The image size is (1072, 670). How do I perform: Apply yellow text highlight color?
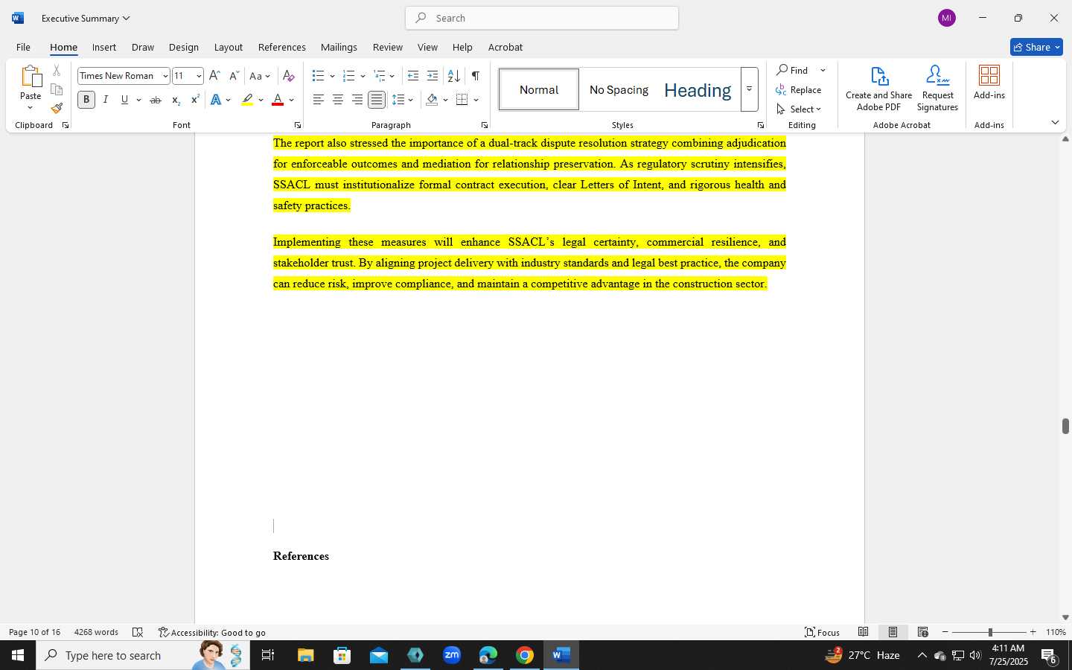click(247, 100)
